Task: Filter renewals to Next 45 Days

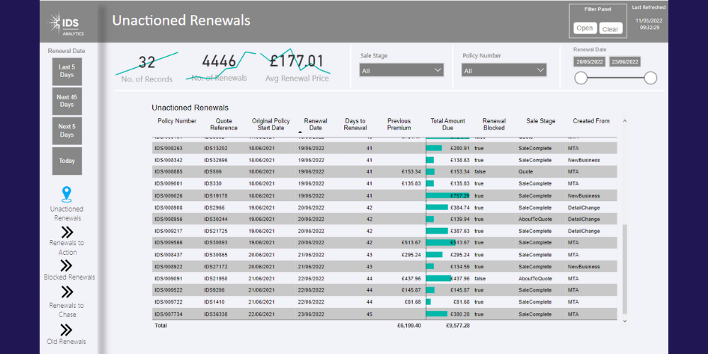Action: 67,101
